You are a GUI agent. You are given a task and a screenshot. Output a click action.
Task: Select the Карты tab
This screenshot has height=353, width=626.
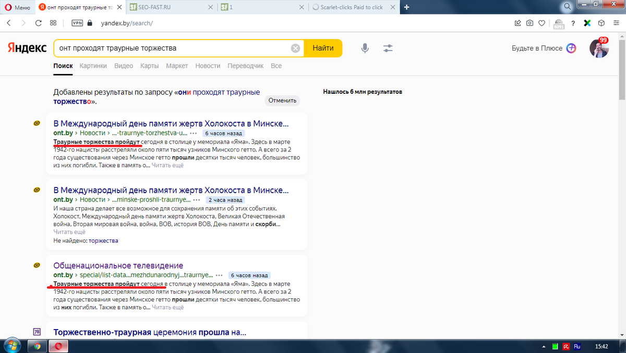[150, 66]
